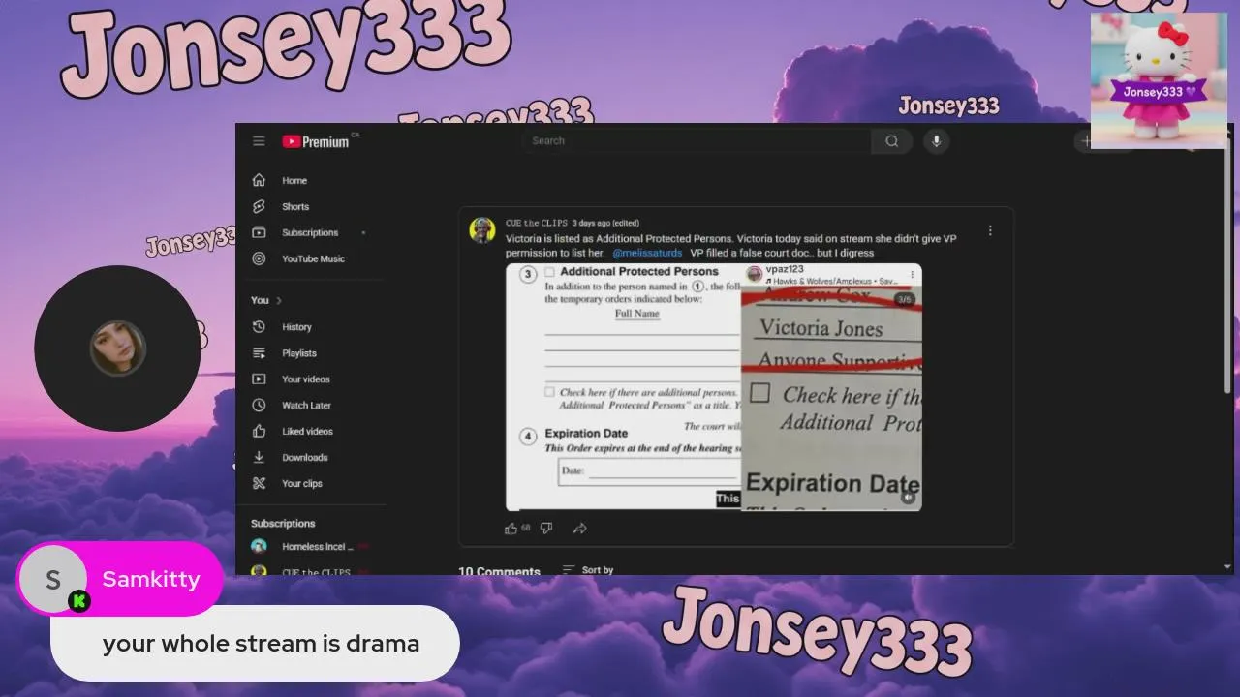Image resolution: width=1240 pixels, height=697 pixels.
Task: Like the community post
Action: click(x=511, y=529)
